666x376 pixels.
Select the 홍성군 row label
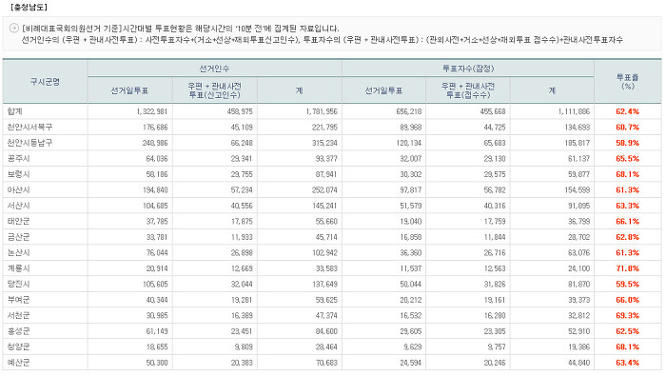point(18,331)
